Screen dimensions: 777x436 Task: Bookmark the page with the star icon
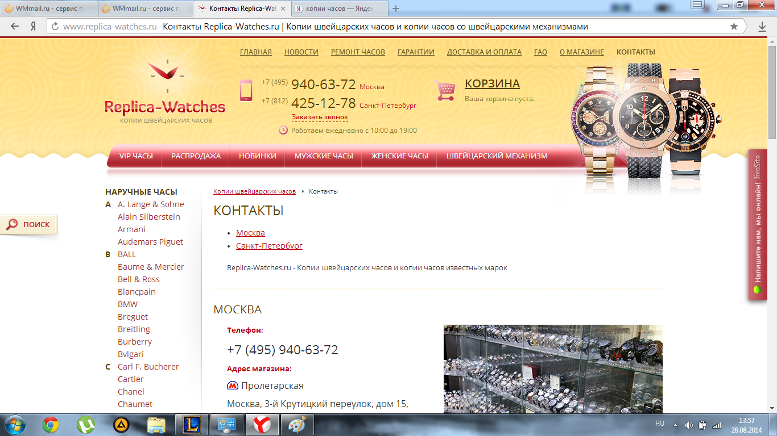tap(734, 26)
